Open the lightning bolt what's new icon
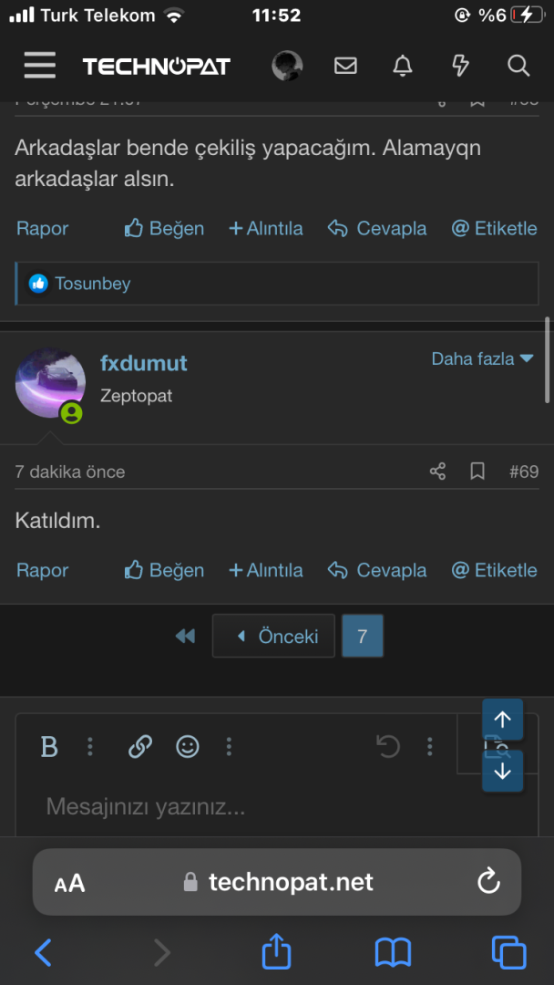Viewport: 554px width, 985px height. click(x=460, y=66)
